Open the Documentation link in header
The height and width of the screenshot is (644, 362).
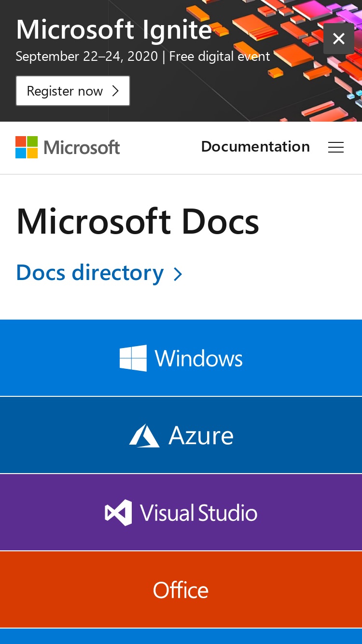(255, 147)
